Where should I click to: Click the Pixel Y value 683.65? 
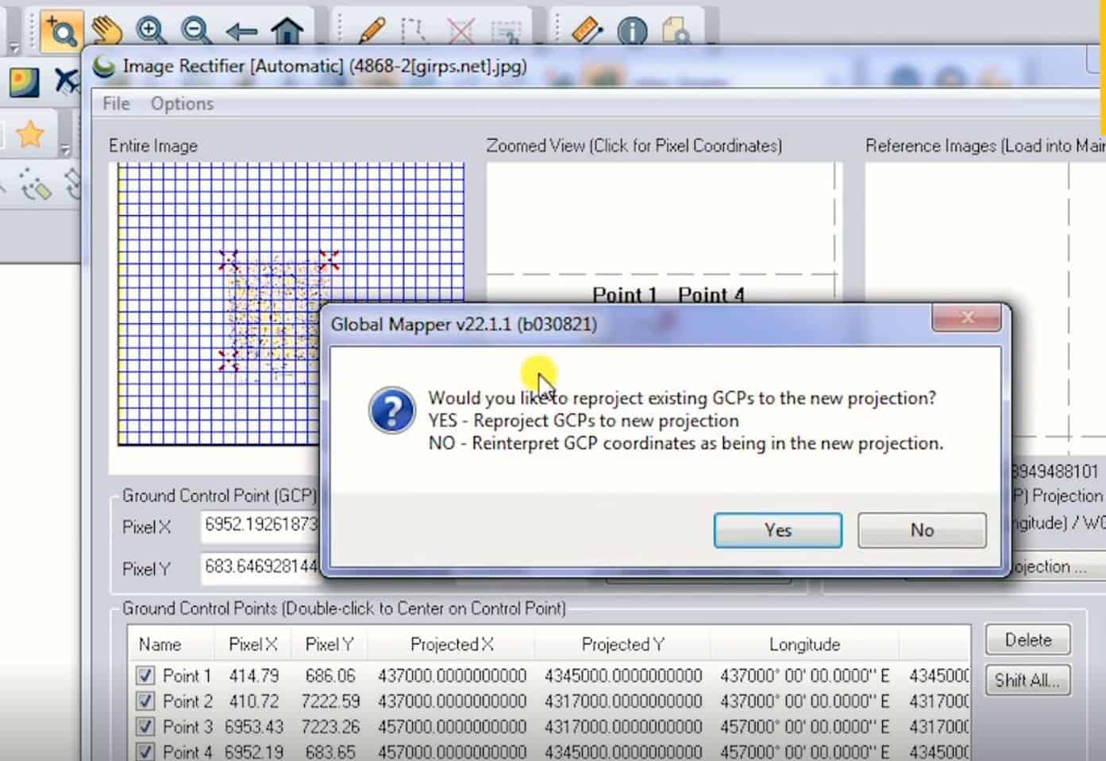point(330,751)
